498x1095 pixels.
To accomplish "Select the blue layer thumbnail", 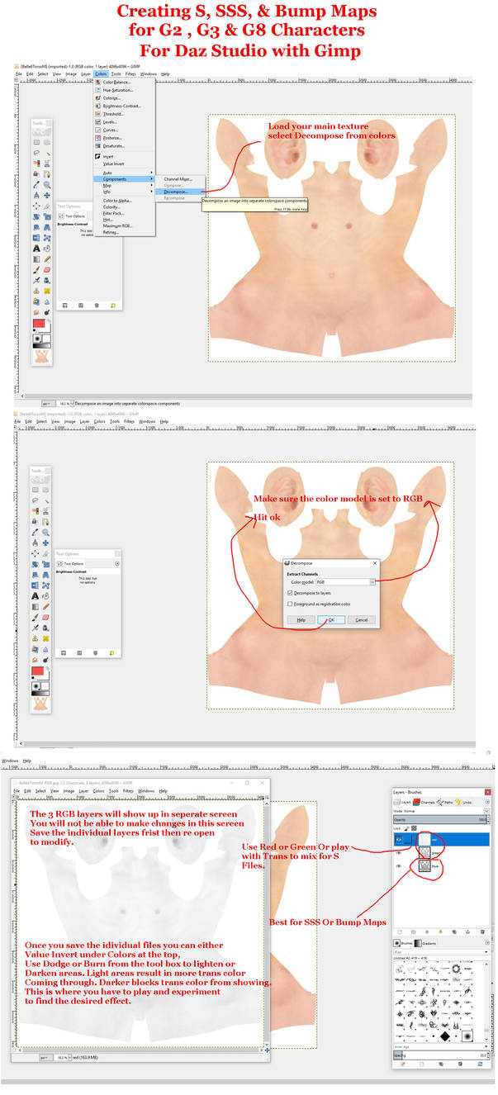I will 424,865.
